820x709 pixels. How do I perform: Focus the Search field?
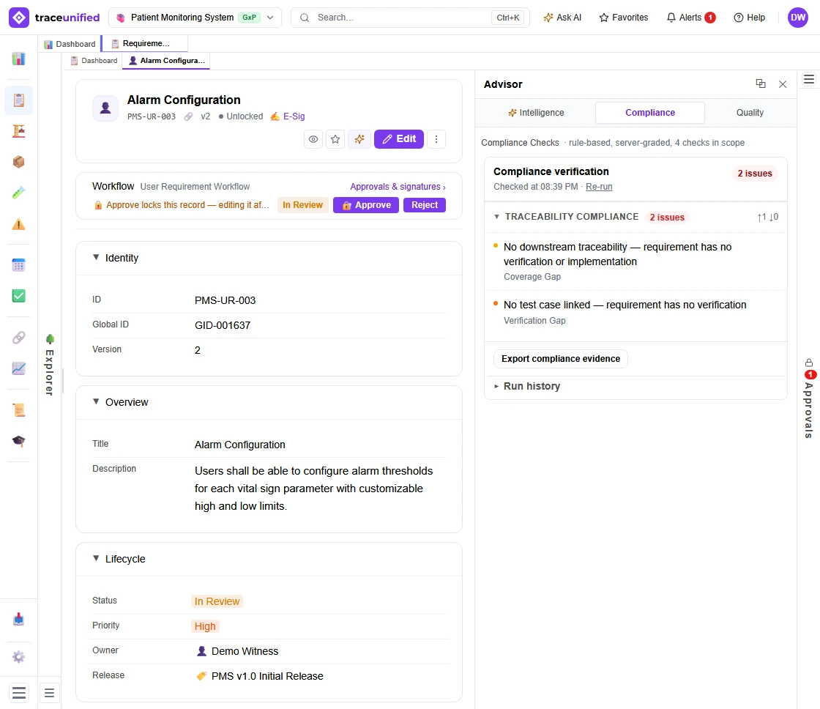(410, 18)
